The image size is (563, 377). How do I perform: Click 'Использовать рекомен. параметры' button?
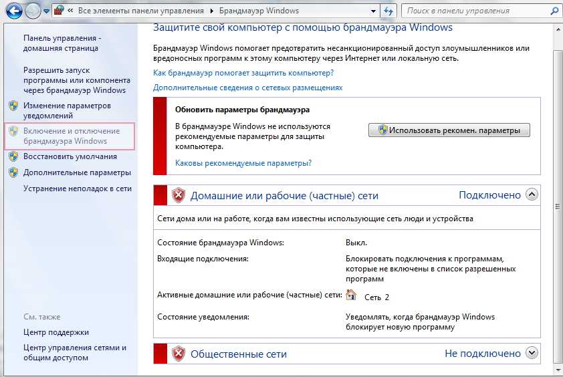(x=449, y=130)
